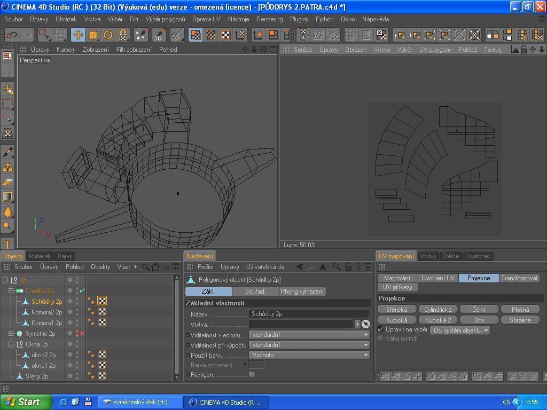Viewport: 547px width, 410px height.
Task: Open the Viditelnost v editoru dropdown
Action: pyautogui.click(x=309, y=335)
